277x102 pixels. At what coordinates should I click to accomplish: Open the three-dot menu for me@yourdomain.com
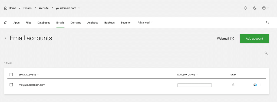point(261,85)
